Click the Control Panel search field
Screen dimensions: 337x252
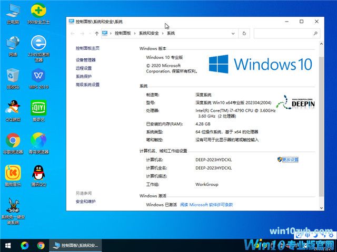point(286,34)
